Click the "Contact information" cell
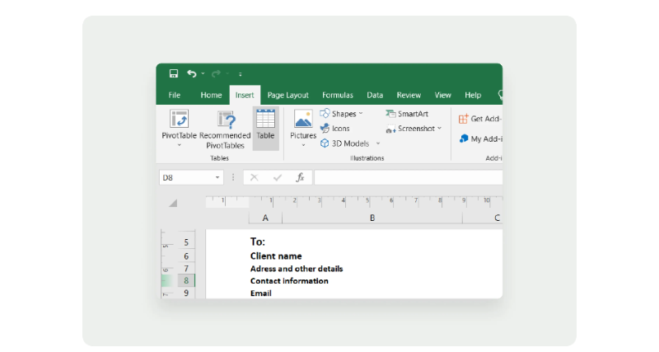 point(289,281)
